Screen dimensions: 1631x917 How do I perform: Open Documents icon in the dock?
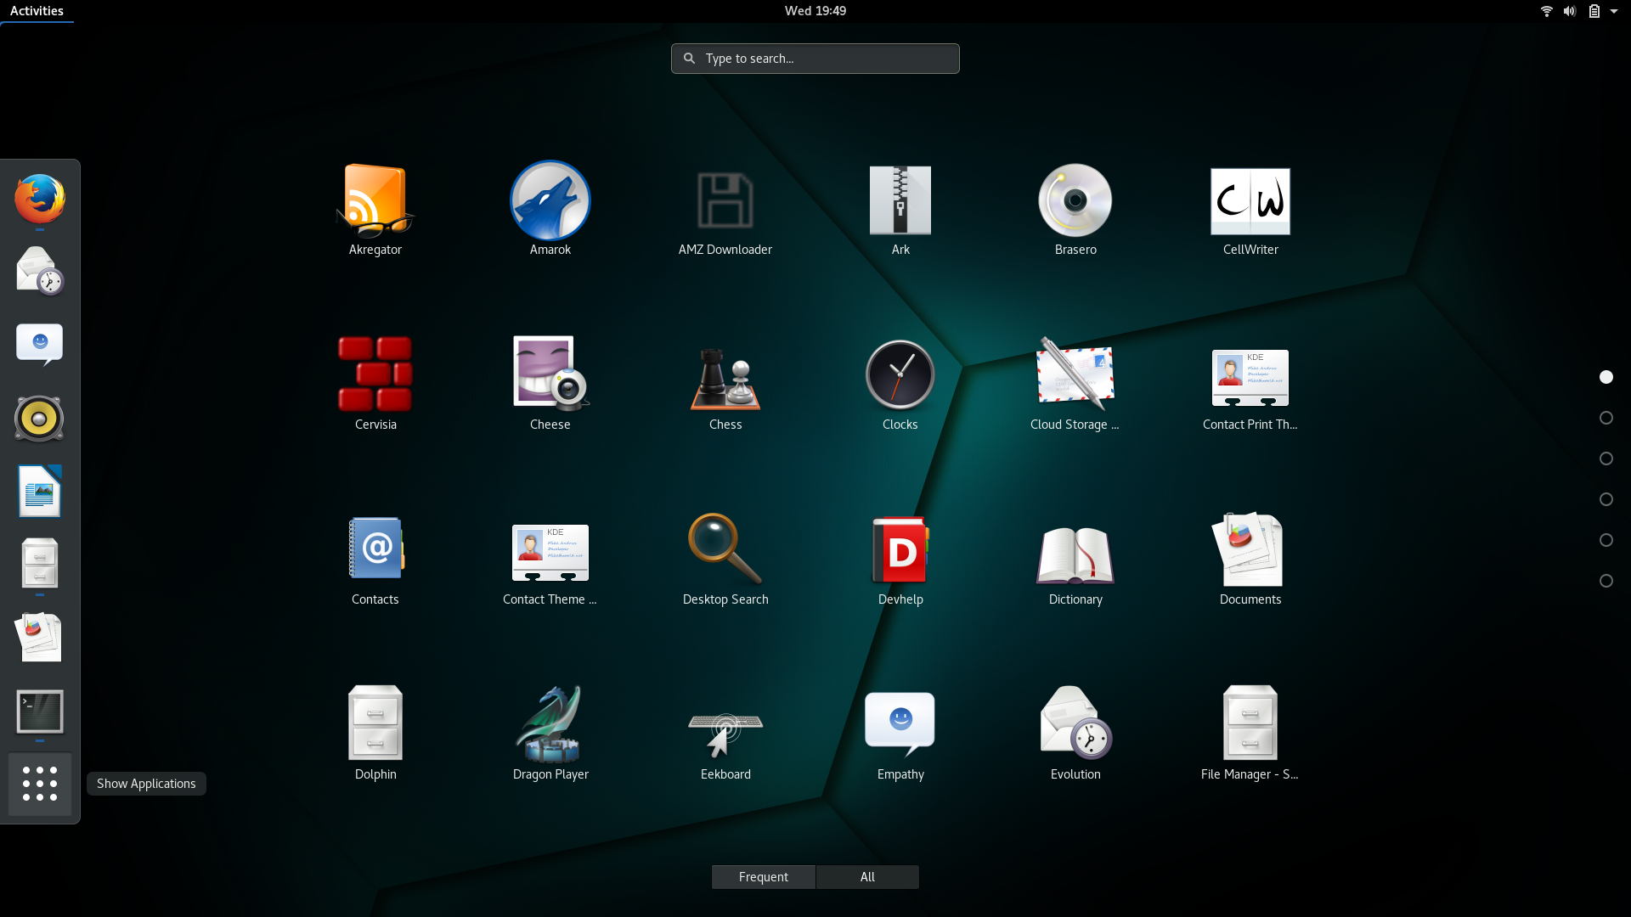pyautogui.click(x=40, y=637)
